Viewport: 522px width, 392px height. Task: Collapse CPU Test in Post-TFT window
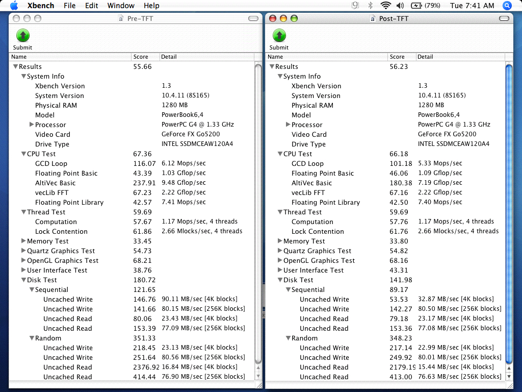pyautogui.click(x=280, y=154)
